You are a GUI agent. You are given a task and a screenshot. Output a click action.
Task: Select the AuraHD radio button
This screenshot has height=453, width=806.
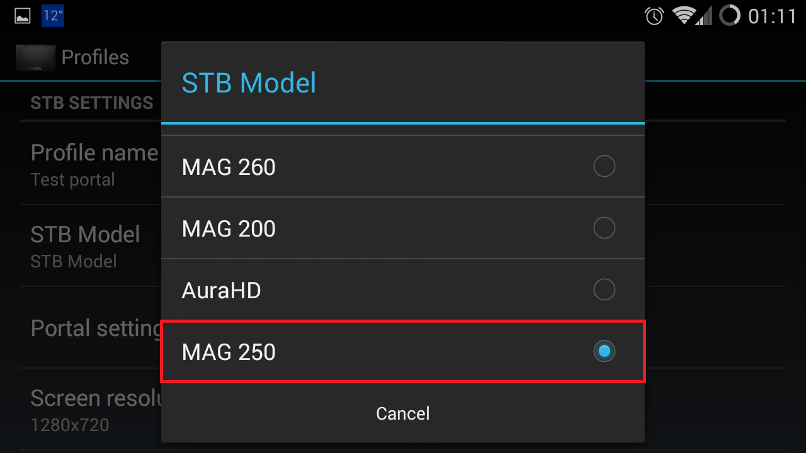pyautogui.click(x=604, y=289)
